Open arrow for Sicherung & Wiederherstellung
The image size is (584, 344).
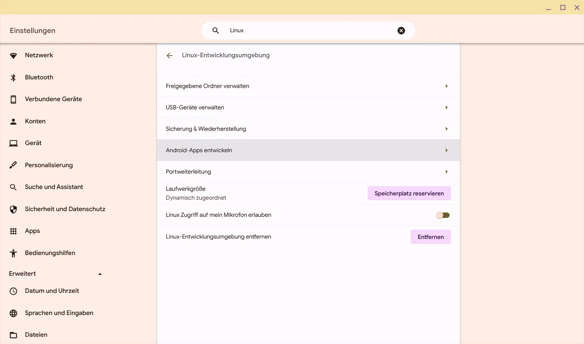point(446,129)
